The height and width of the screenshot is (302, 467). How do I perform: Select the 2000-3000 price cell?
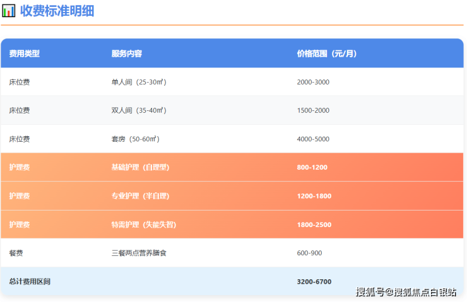point(312,82)
